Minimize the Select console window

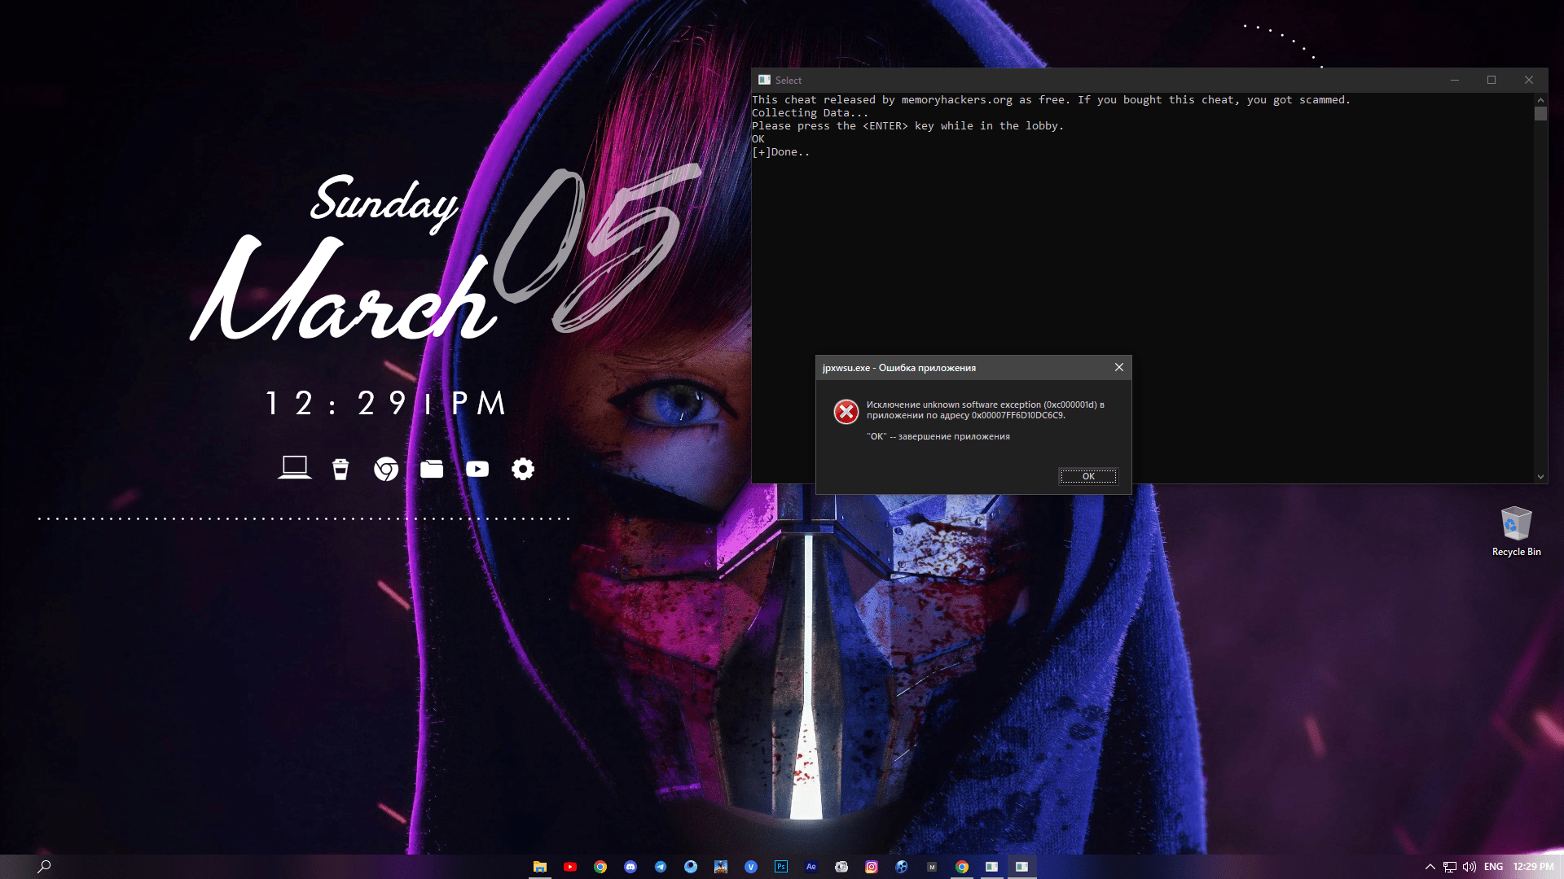[1455, 80]
